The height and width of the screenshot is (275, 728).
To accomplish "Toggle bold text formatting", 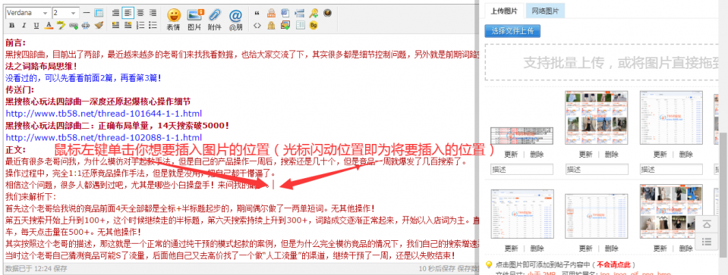I will (11, 25).
